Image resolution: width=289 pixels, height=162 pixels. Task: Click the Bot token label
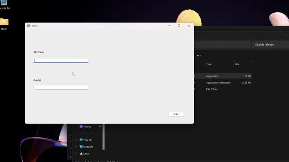(39, 52)
